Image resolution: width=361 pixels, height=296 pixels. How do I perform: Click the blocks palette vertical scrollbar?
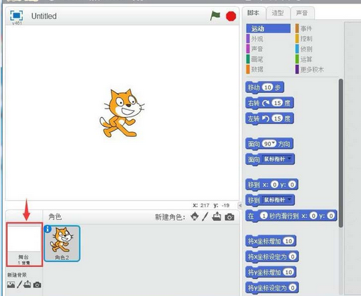click(341, 153)
